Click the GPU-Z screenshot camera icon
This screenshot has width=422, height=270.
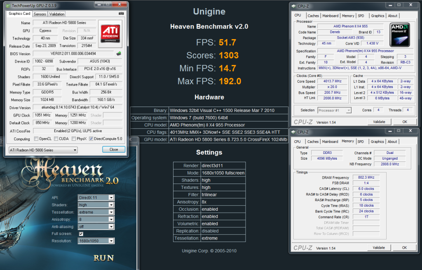coord(121,14)
